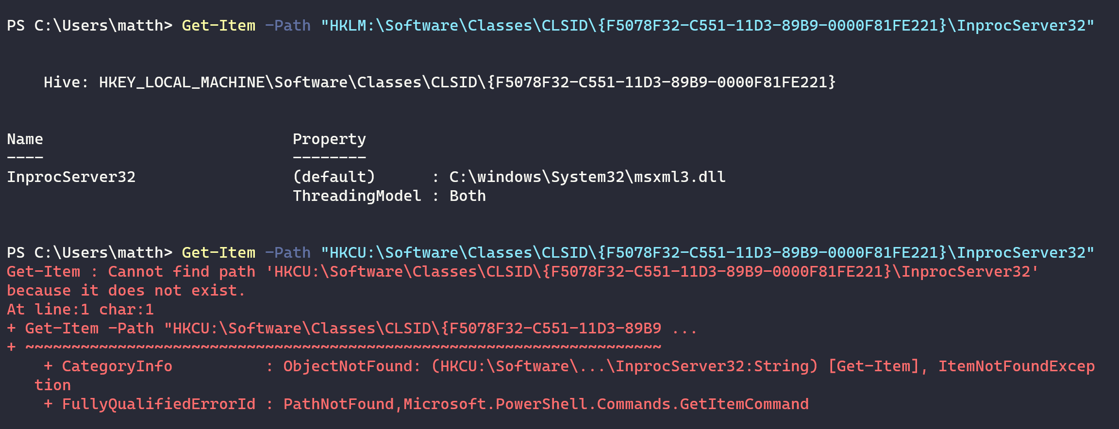Viewport: 1119px width, 429px height.
Task: Click the second Get-Item command in yellow
Action: point(218,252)
